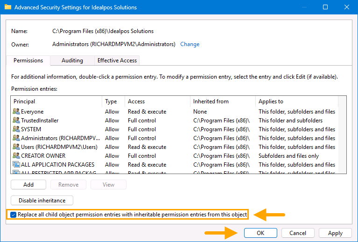
Task: Close the Advanced Security Settings window
Action: pyautogui.click(x=347, y=7)
